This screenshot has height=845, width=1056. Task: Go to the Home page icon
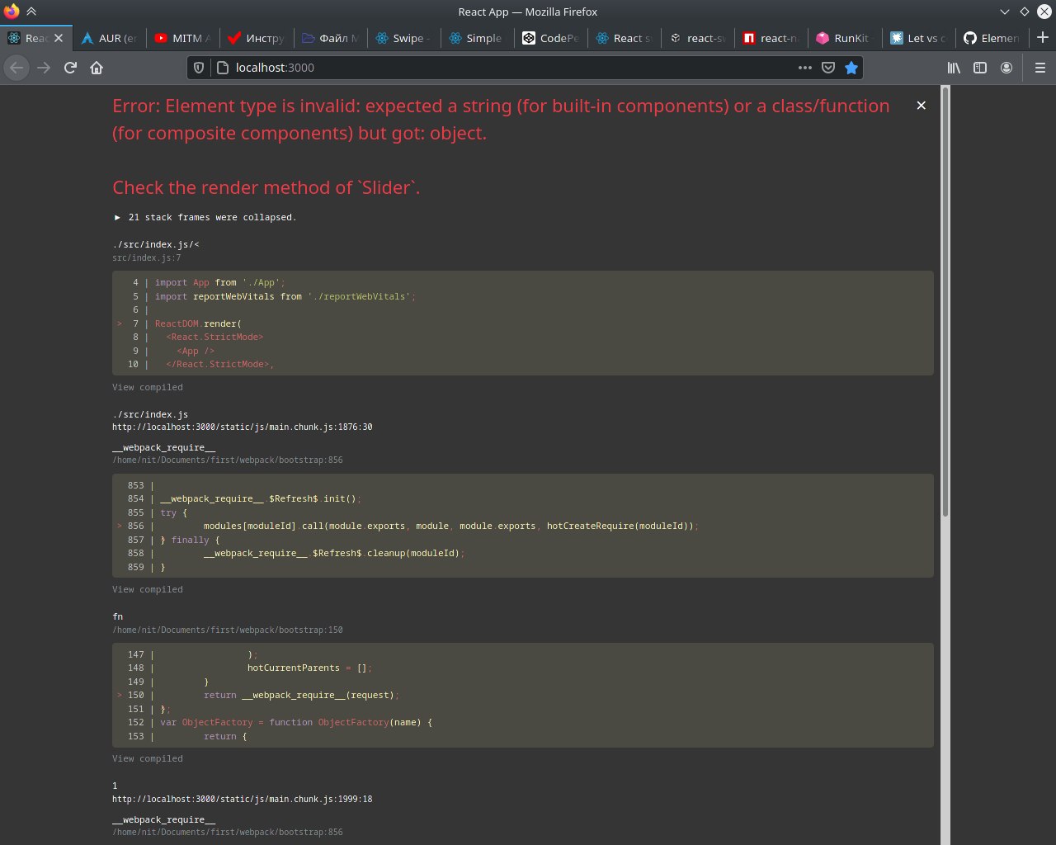pyautogui.click(x=97, y=68)
